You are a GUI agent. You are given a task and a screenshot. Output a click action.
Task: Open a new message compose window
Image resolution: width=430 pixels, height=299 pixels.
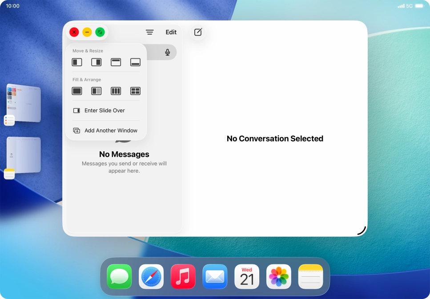click(x=197, y=32)
